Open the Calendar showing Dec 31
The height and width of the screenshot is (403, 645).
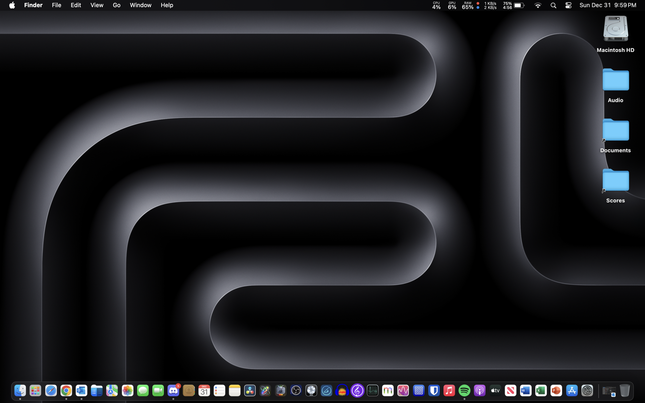coord(204,391)
